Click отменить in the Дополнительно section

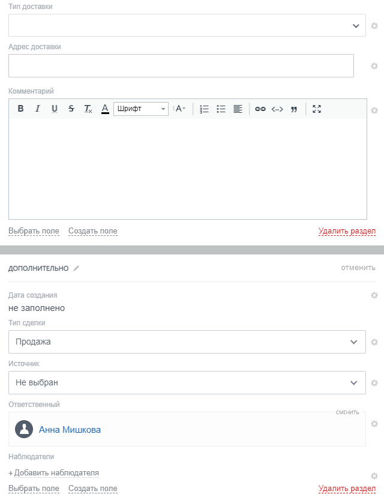point(358,268)
